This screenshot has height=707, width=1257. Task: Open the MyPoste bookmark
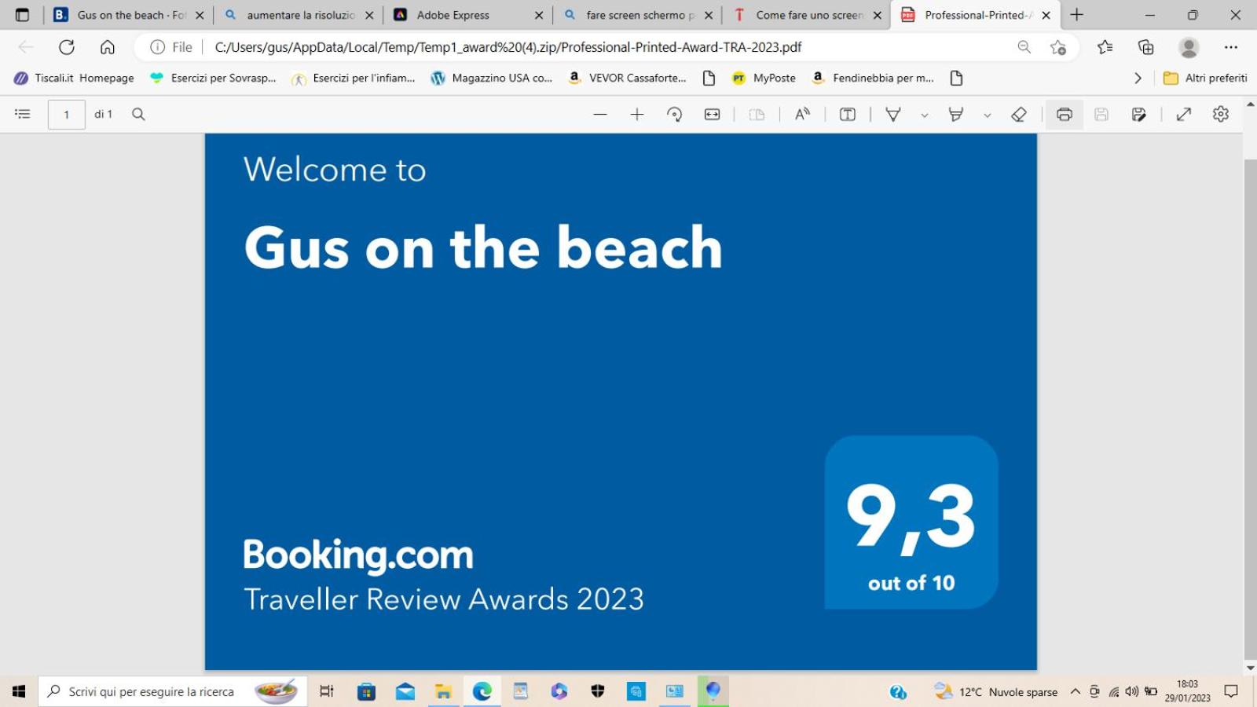(x=764, y=78)
